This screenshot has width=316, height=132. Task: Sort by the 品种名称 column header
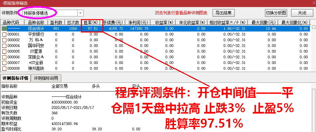36,22
